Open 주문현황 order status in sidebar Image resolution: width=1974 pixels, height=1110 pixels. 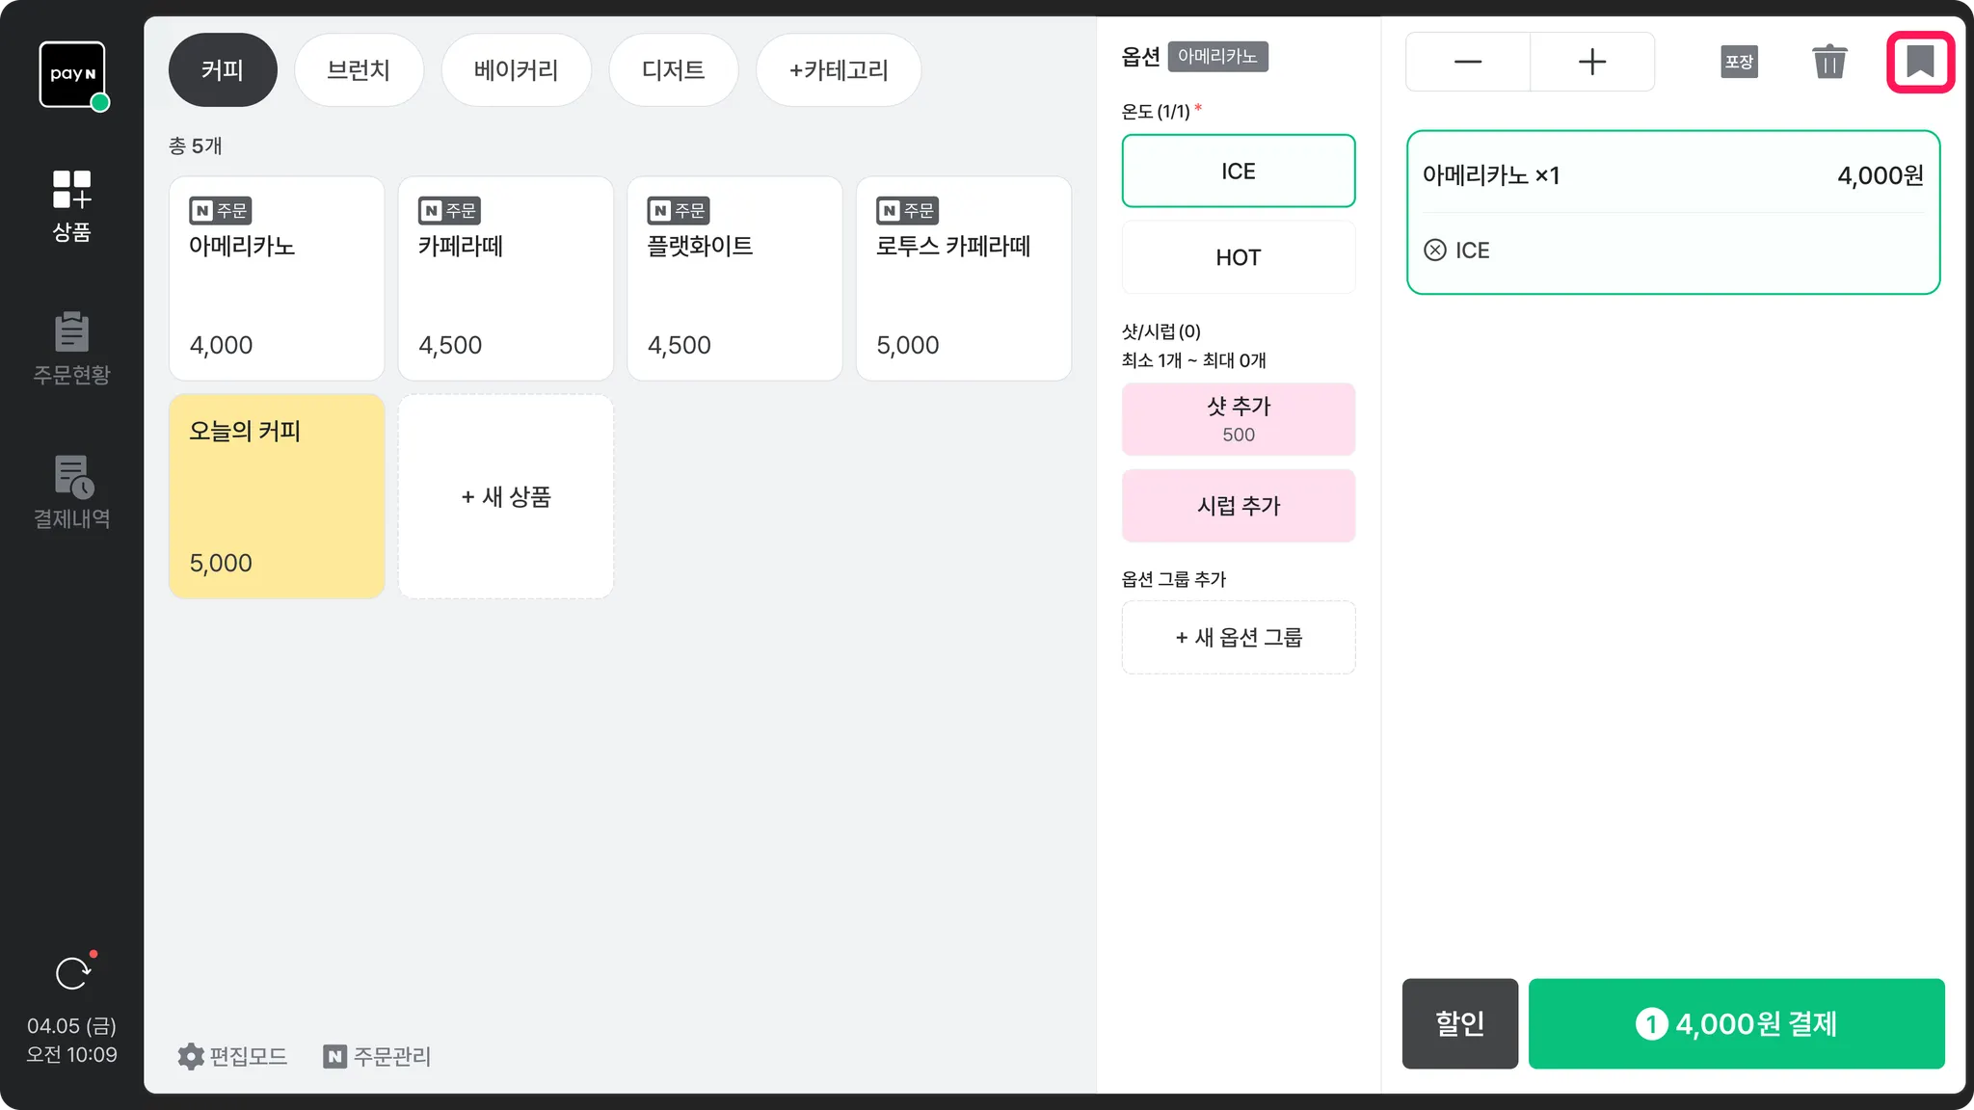[71, 348]
